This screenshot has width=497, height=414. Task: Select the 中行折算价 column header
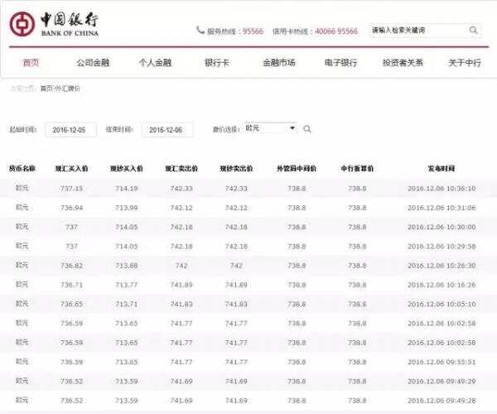pos(357,169)
